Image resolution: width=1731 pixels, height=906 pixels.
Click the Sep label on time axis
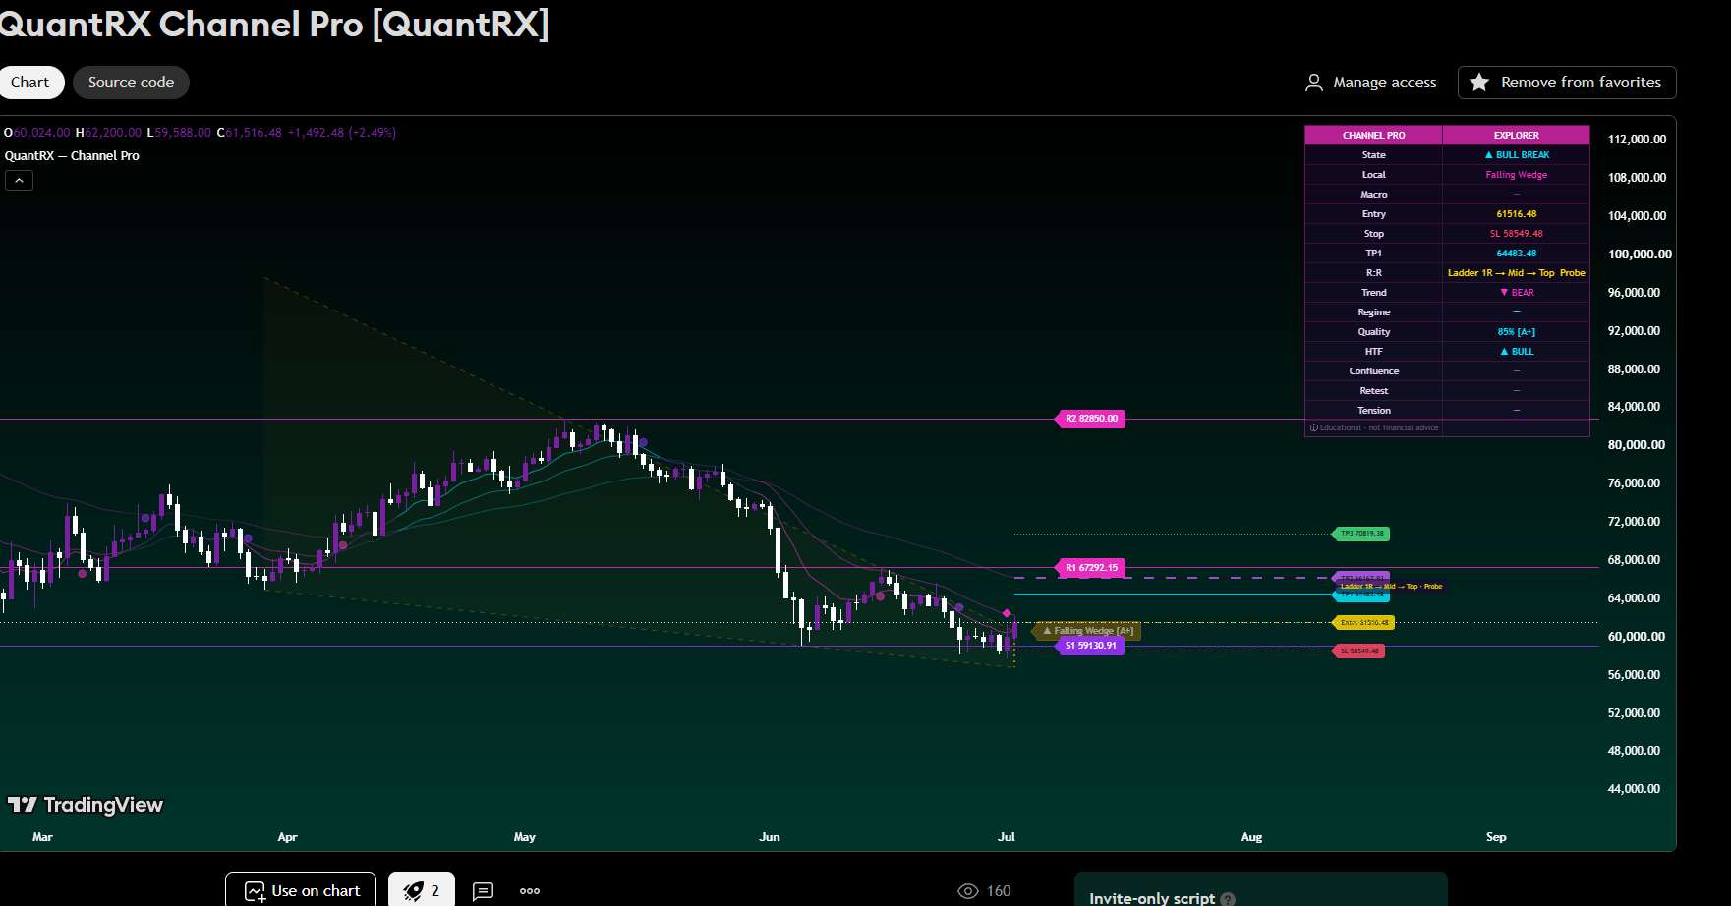click(1495, 837)
